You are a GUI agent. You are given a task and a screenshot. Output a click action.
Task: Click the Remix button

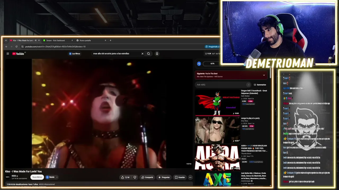(x=50, y=177)
